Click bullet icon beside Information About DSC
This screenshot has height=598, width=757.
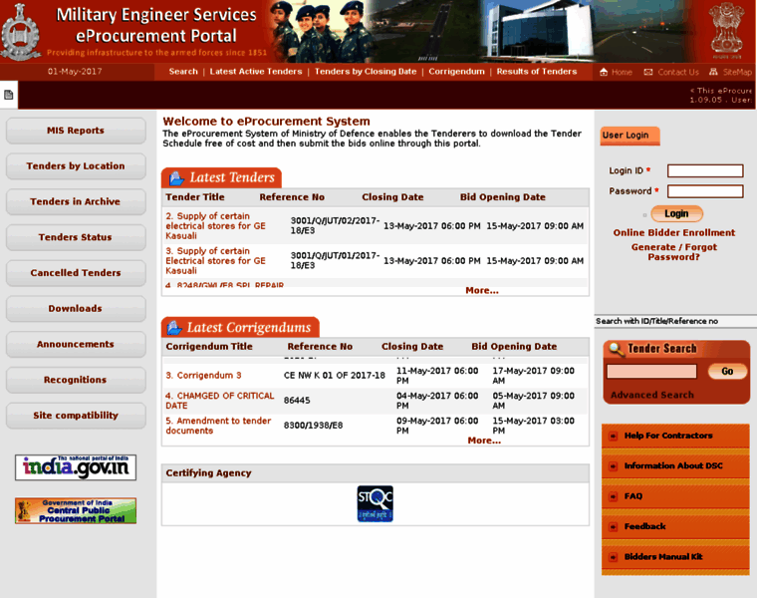click(x=614, y=466)
